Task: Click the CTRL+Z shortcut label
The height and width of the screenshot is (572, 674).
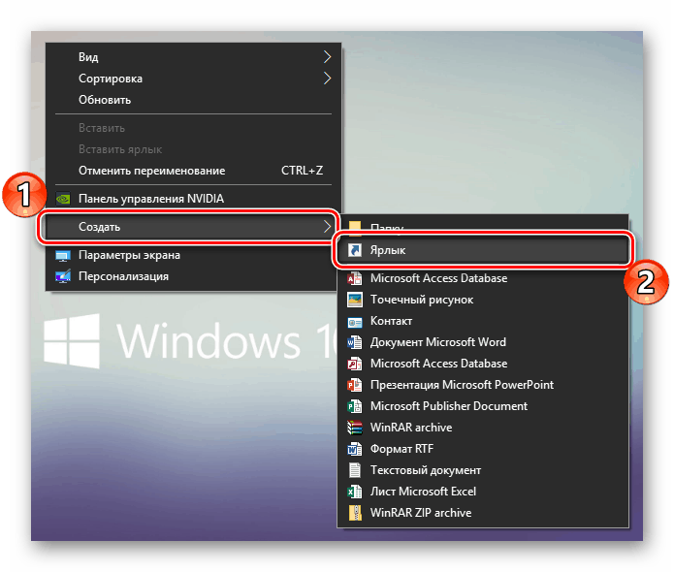Action: click(303, 171)
